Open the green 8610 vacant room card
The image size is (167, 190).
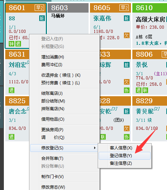pyautogui.click(x=149, y=26)
